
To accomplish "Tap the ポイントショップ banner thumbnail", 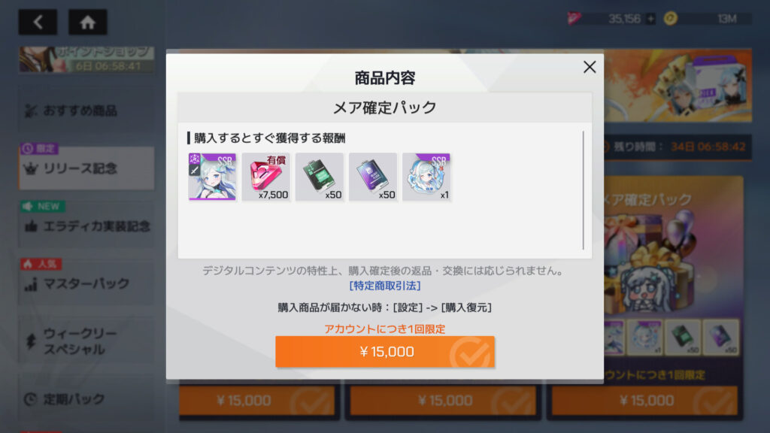I will pos(86,60).
